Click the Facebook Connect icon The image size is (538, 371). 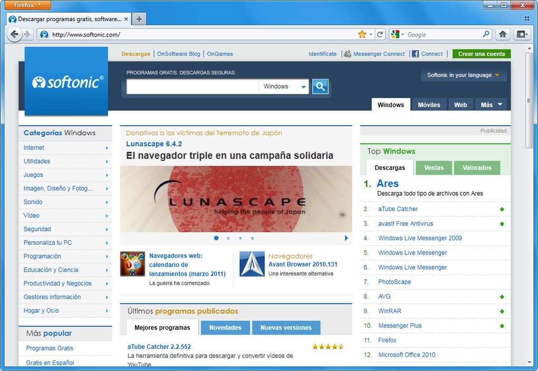(416, 54)
